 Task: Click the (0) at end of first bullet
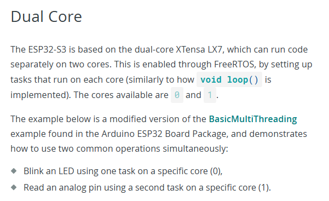216,171
